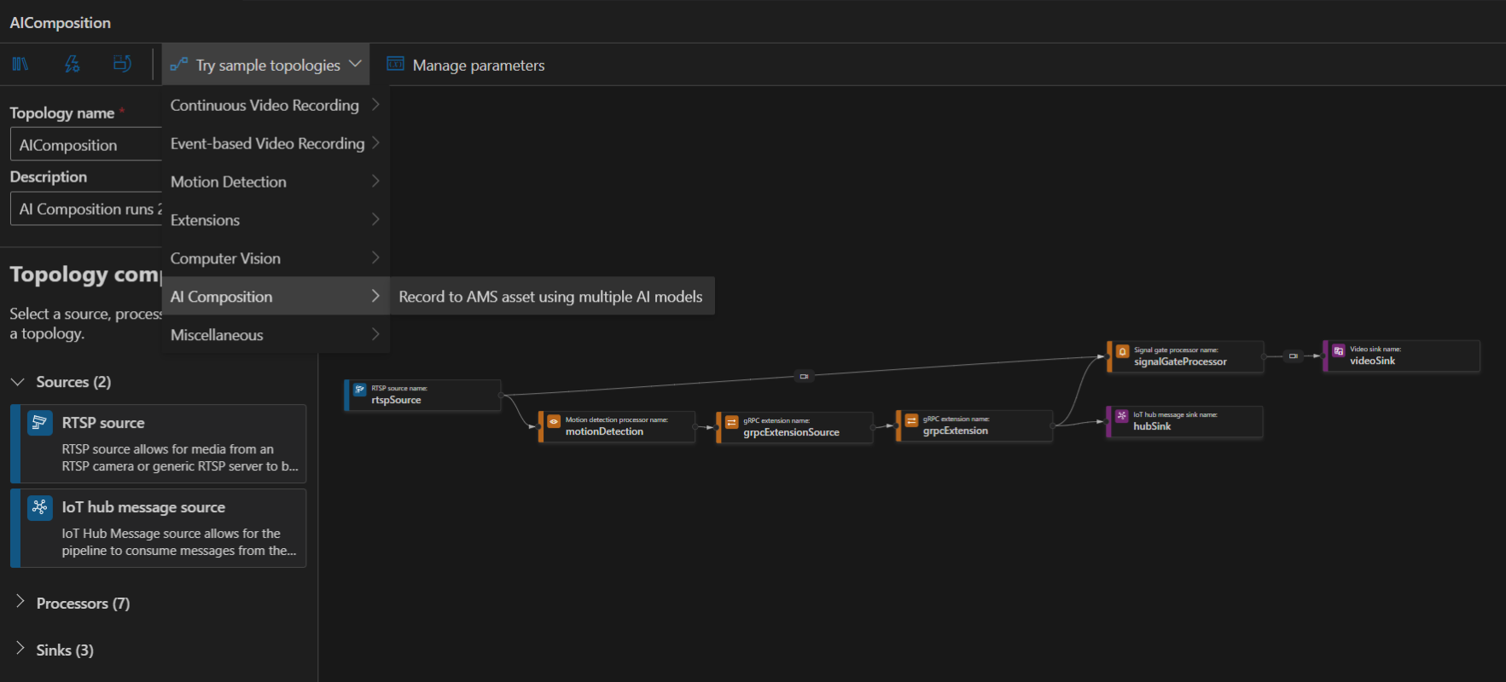Click the grpcExtension node icon
The width and height of the screenshot is (1506, 682).
click(x=911, y=420)
